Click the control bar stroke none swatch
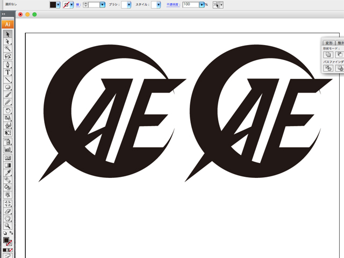Image resolution: width=344 pixels, height=258 pixels. point(66,5)
